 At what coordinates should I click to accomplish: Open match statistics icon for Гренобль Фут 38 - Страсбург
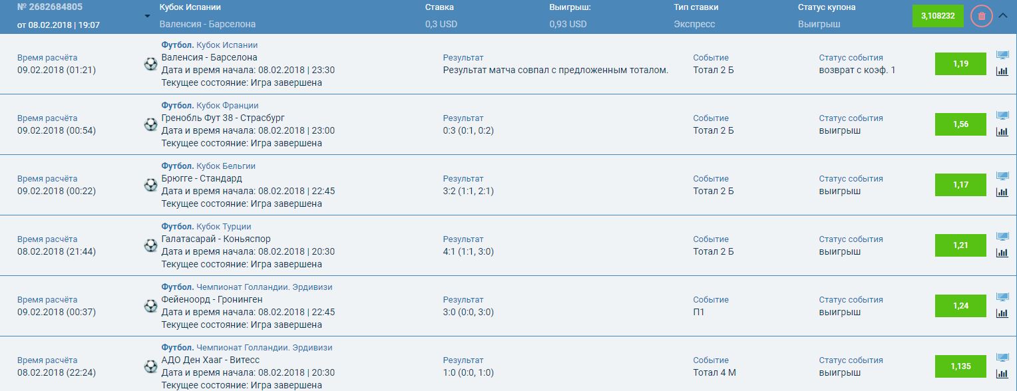point(1003,132)
